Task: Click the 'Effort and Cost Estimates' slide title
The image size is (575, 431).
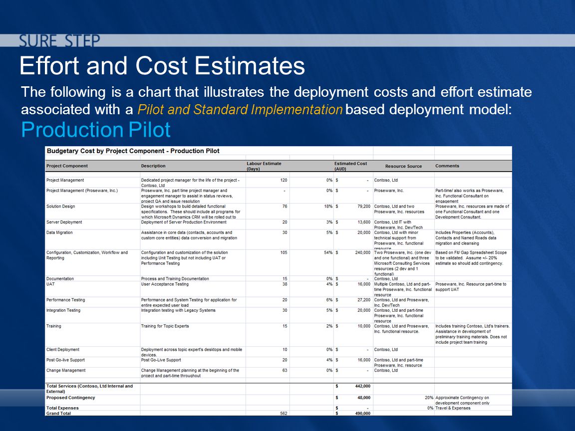Action: [162, 66]
